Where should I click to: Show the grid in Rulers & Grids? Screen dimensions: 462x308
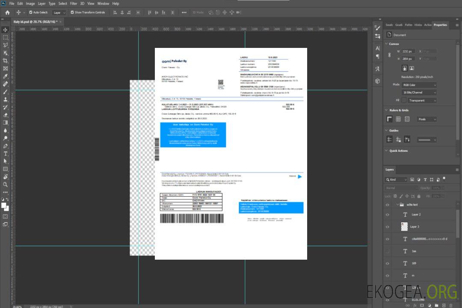click(x=398, y=119)
